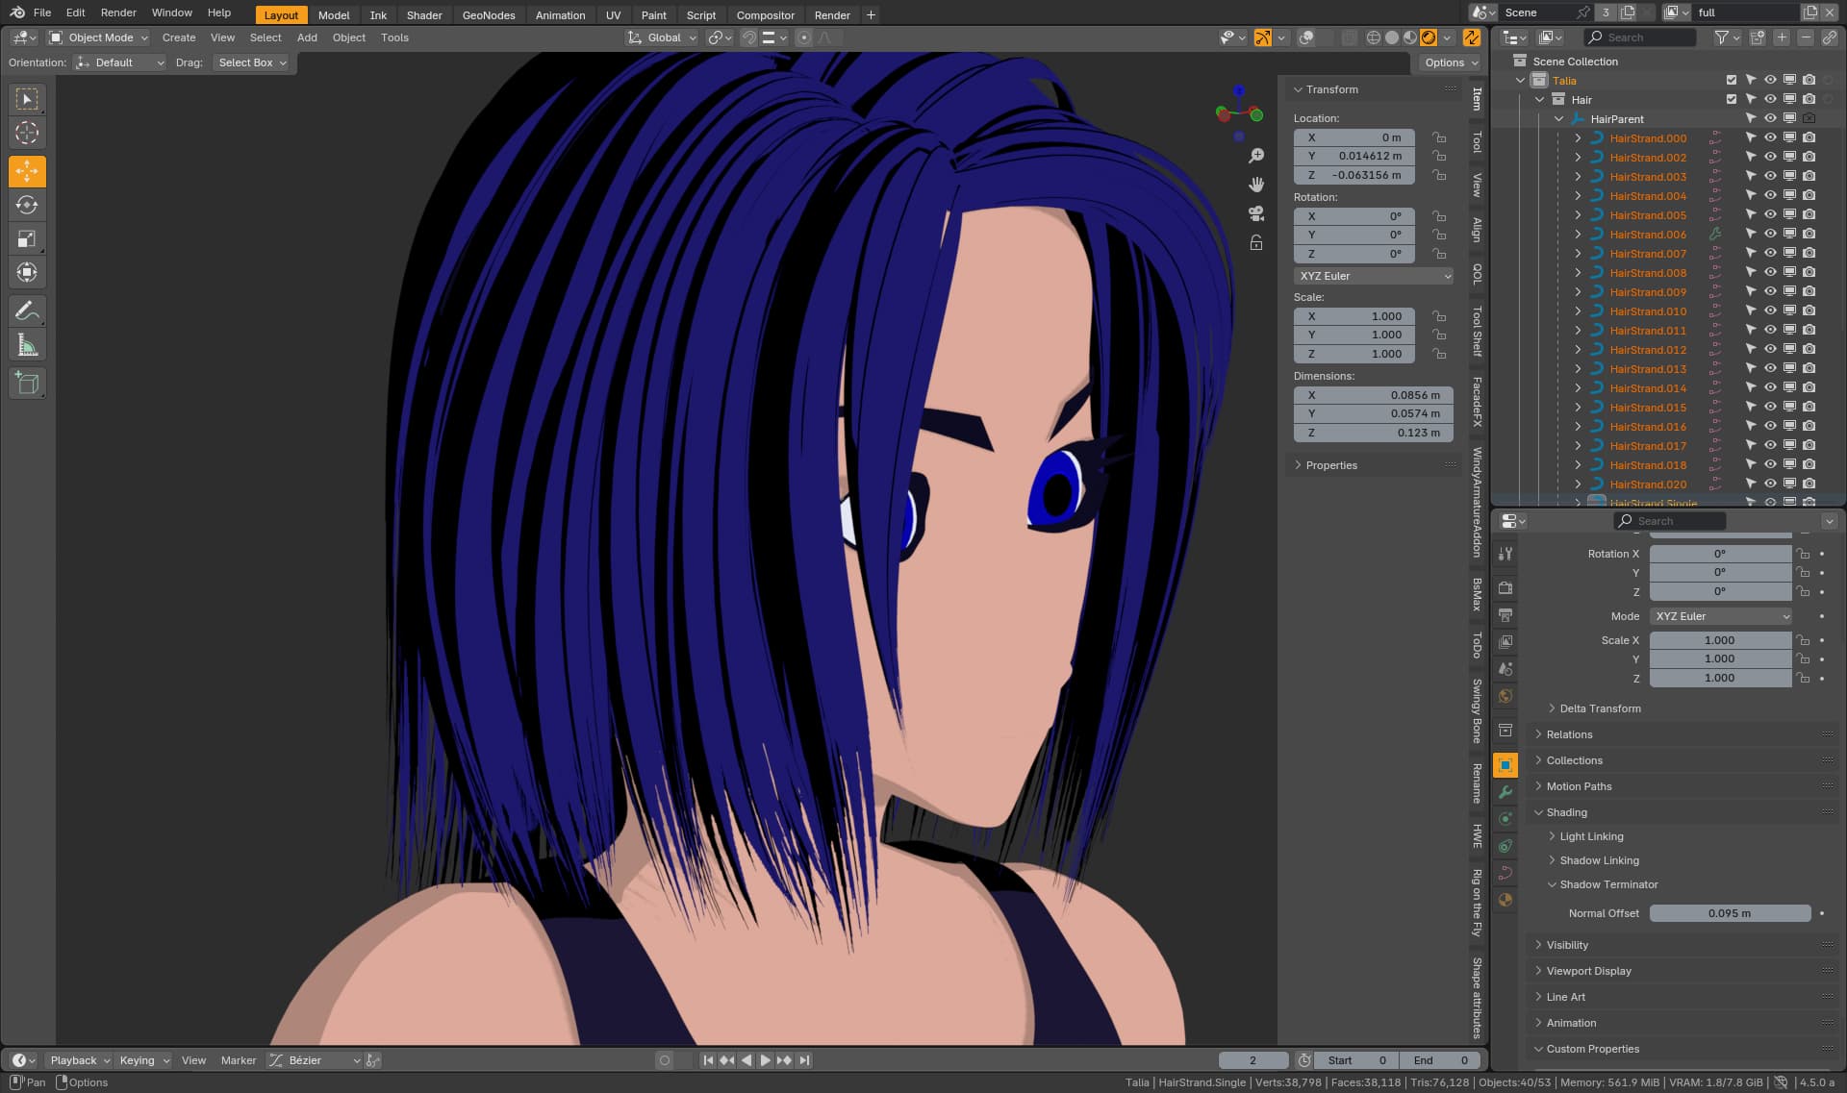Screen dimensions: 1847x1093
Task: Click the viewport zoom magnifier icon
Action: (x=1256, y=156)
